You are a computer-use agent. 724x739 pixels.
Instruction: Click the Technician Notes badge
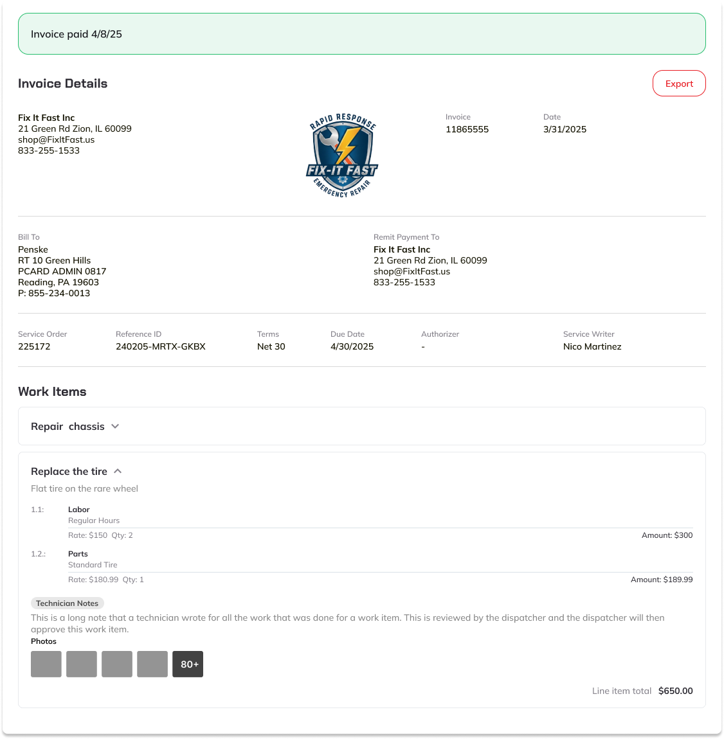(x=67, y=603)
